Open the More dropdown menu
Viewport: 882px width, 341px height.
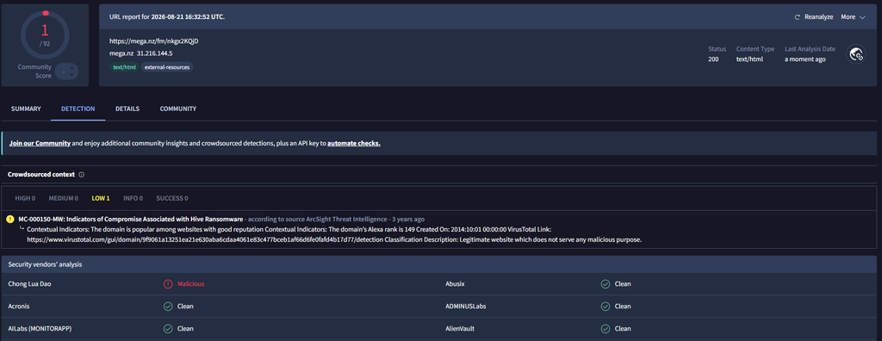(853, 17)
